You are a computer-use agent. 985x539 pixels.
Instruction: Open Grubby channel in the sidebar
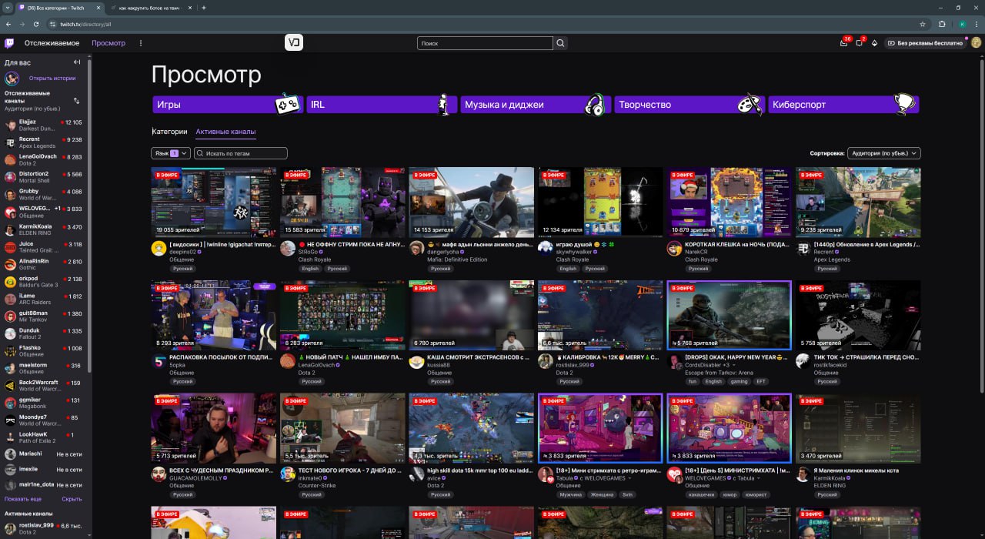[45, 195]
